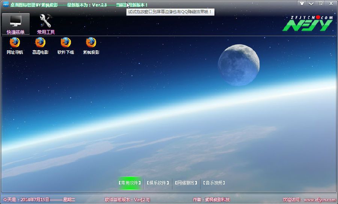Switch to the 常用工具 tools tab

click(46, 24)
